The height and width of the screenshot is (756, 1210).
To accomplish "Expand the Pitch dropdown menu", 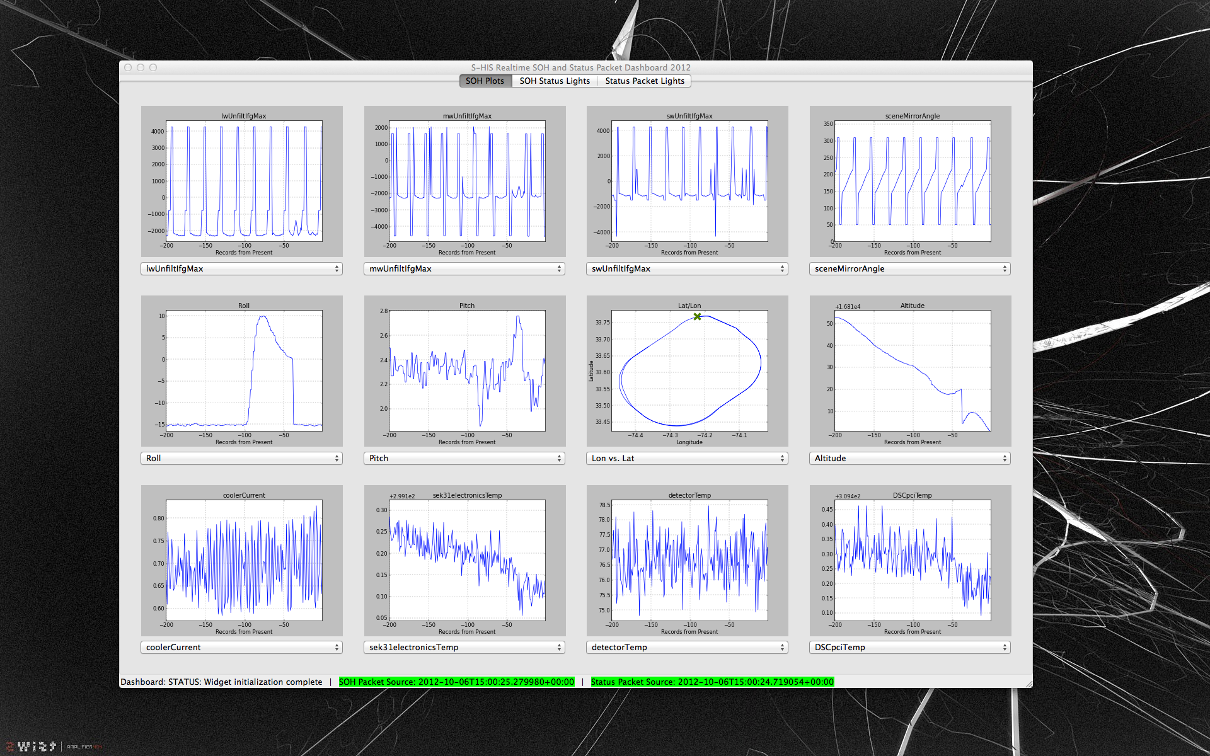I will pyautogui.click(x=464, y=458).
